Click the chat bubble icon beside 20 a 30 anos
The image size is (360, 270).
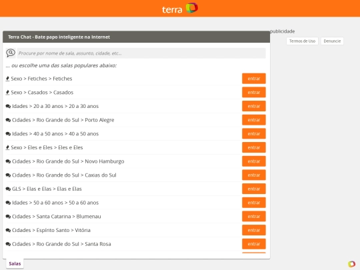(x=8, y=106)
